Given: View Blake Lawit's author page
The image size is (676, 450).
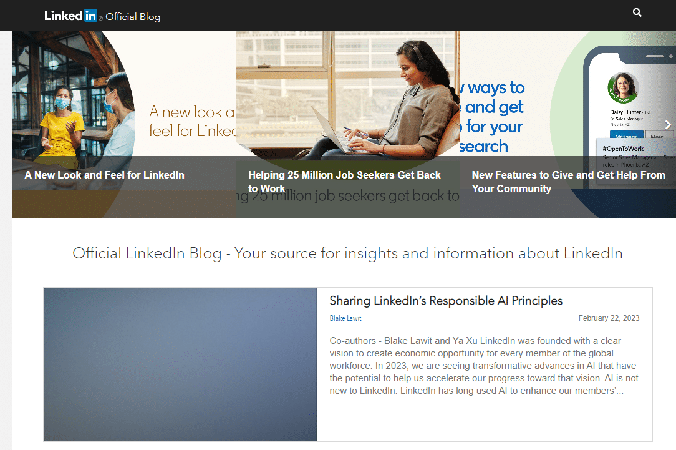Looking at the screenshot, I should pyautogui.click(x=345, y=318).
